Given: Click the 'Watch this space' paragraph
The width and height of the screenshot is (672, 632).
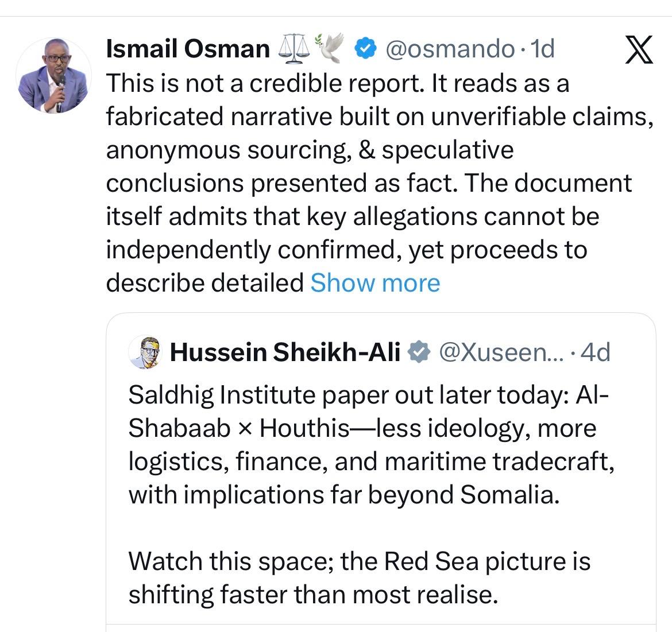Looking at the screenshot, I should pos(359,561).
